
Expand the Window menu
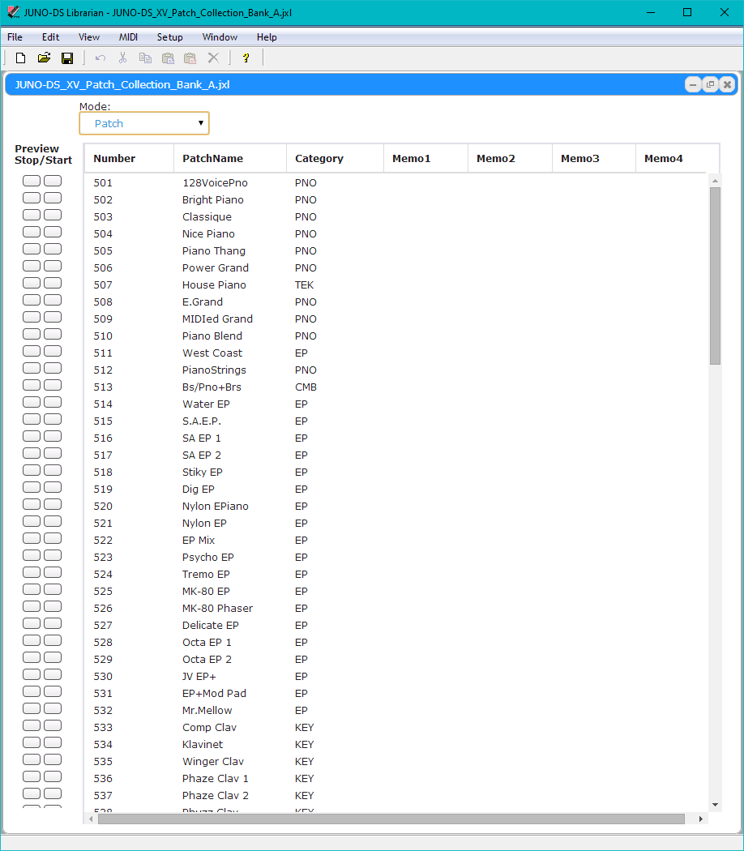tap(220, 37)
